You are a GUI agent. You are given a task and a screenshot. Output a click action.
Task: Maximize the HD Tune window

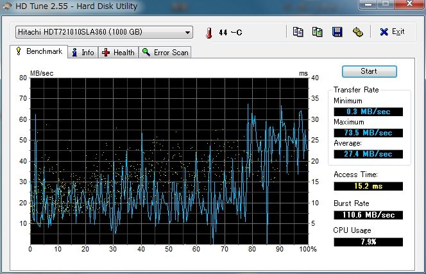(386, 4)
